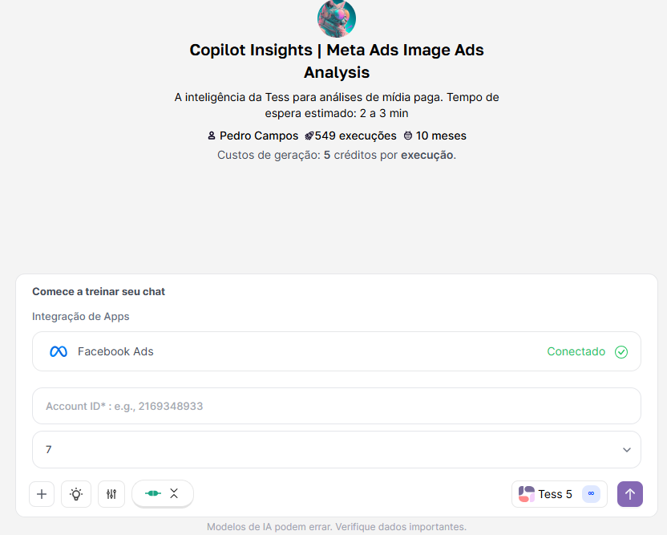
Task: Click the Facebook Ads integration row
Action: (x=337, y=351)
